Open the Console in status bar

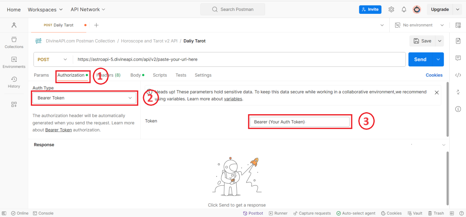coord(43,213)
